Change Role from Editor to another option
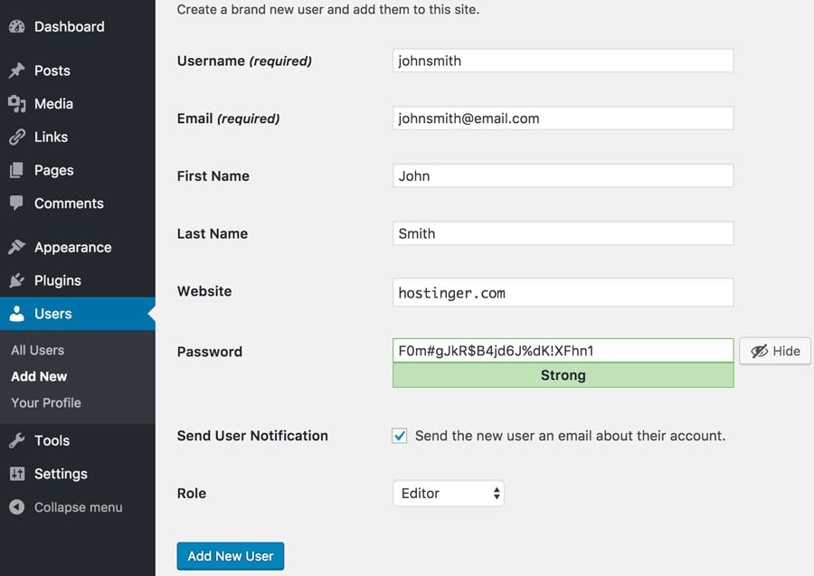Screen dimensions: 814x576 pos(448,493)
